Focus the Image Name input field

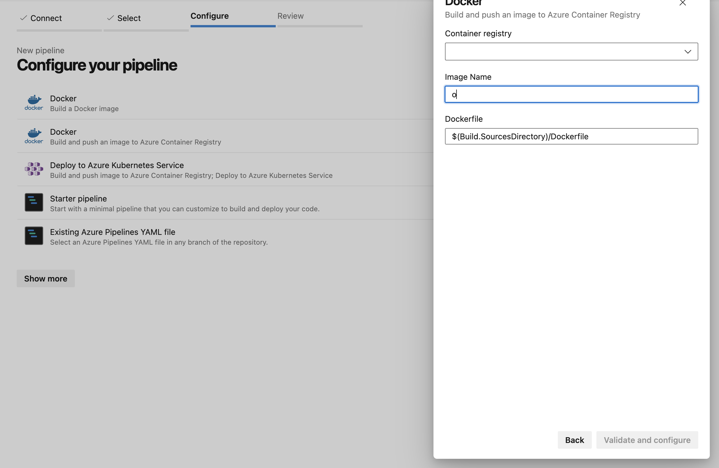click(571, 95)
